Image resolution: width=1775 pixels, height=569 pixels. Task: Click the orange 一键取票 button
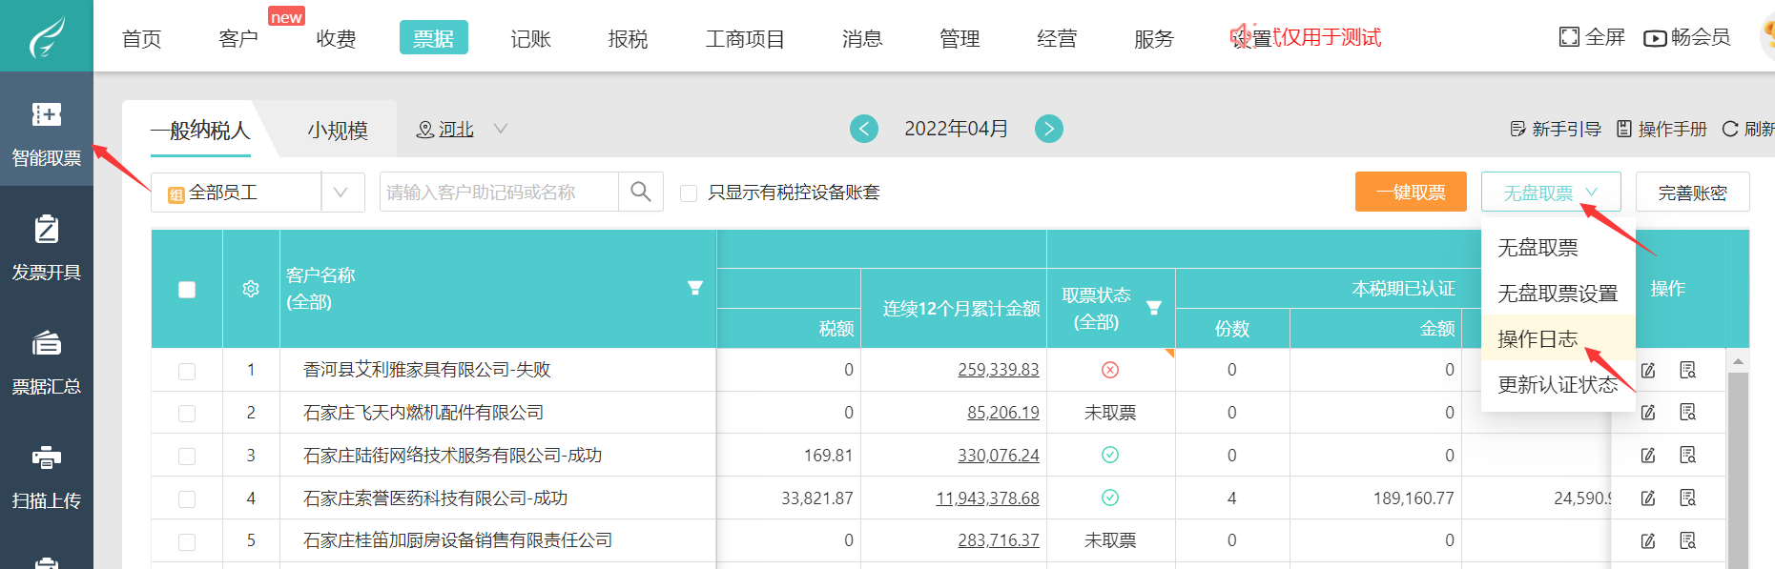click(1410, 193)
